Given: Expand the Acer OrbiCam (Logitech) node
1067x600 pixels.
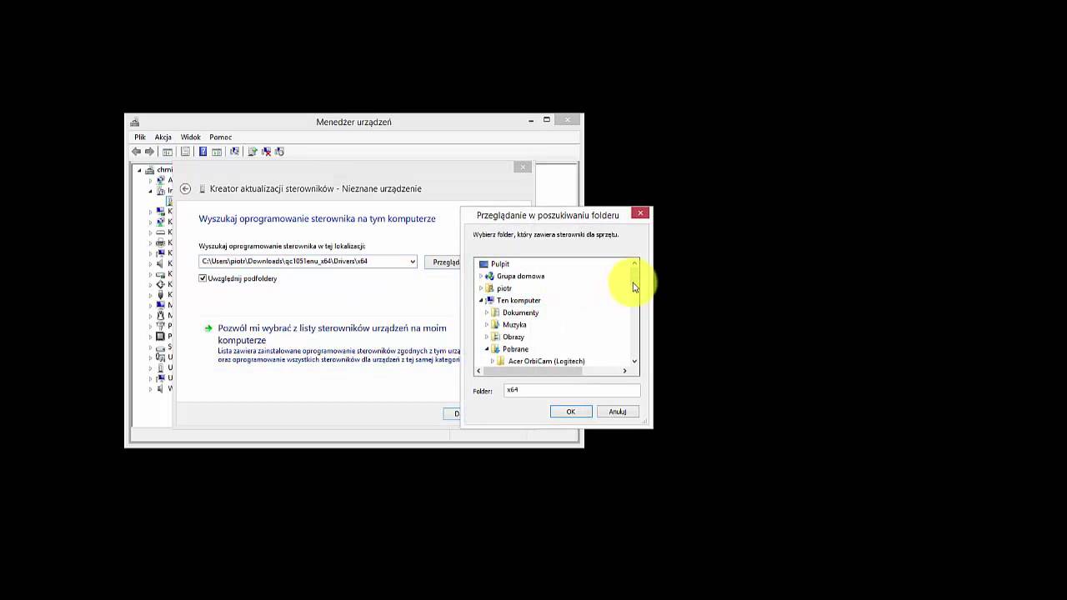Looking at the screenshot, I should click(493, 362).
